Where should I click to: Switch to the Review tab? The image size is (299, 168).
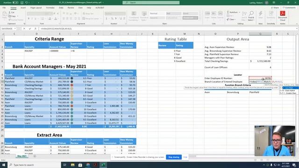pos(71,8)
